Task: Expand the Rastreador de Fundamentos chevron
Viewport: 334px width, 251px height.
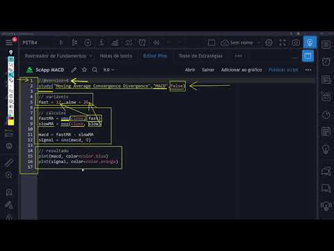Action: pyautogui.click(x=90, y=56)
